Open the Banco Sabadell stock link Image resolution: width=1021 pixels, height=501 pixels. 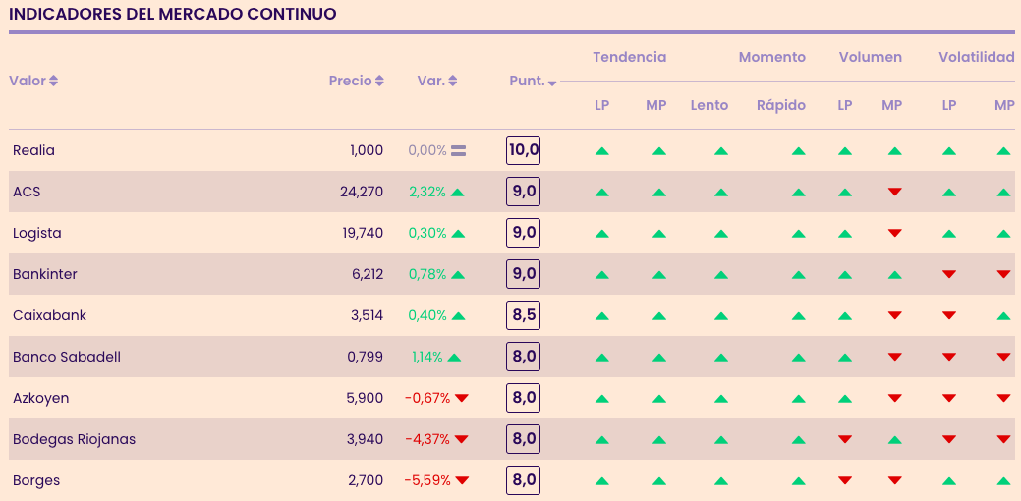67,357
